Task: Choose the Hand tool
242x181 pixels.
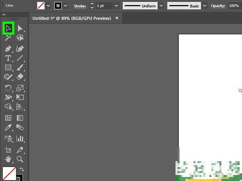Action: [x=8, y=159]
